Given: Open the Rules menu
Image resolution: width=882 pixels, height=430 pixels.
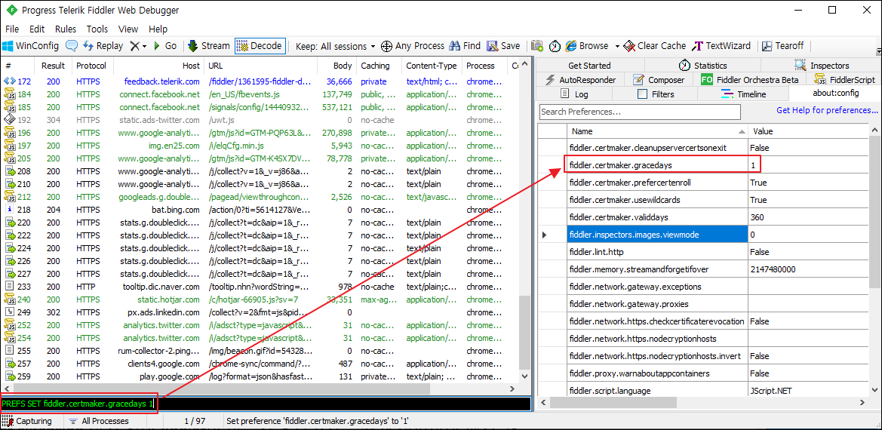Looking at the screenshot, I should pos(65,29).
